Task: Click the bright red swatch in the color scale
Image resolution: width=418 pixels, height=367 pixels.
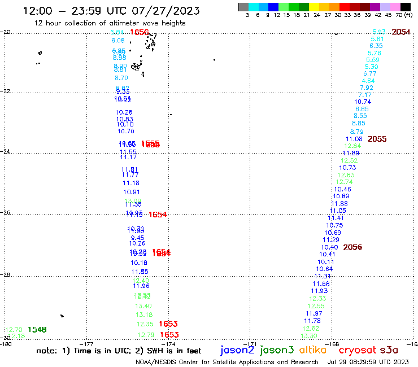Action: [x=345, y=7]
